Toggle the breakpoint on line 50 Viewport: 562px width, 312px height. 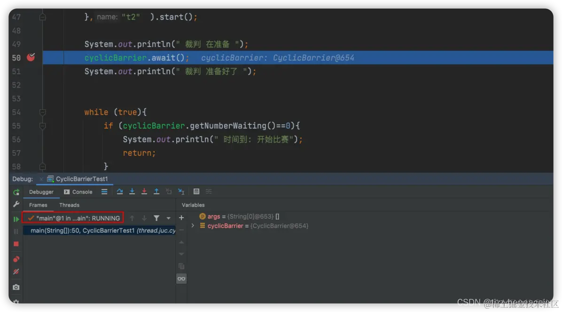[31, 57]
